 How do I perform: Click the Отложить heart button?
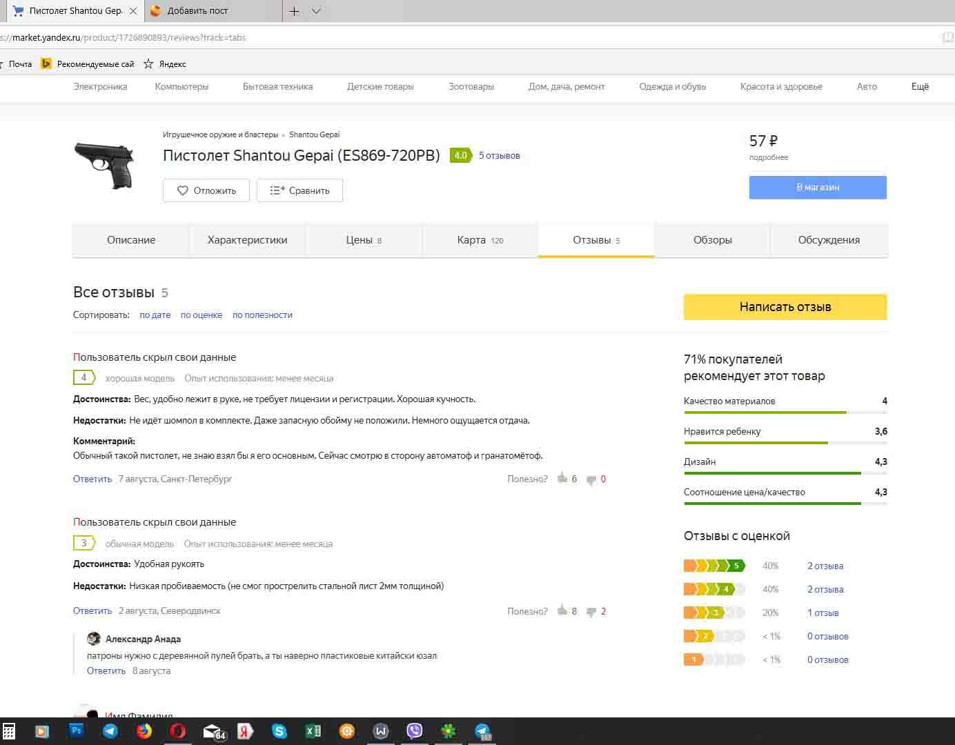point(206,190)
